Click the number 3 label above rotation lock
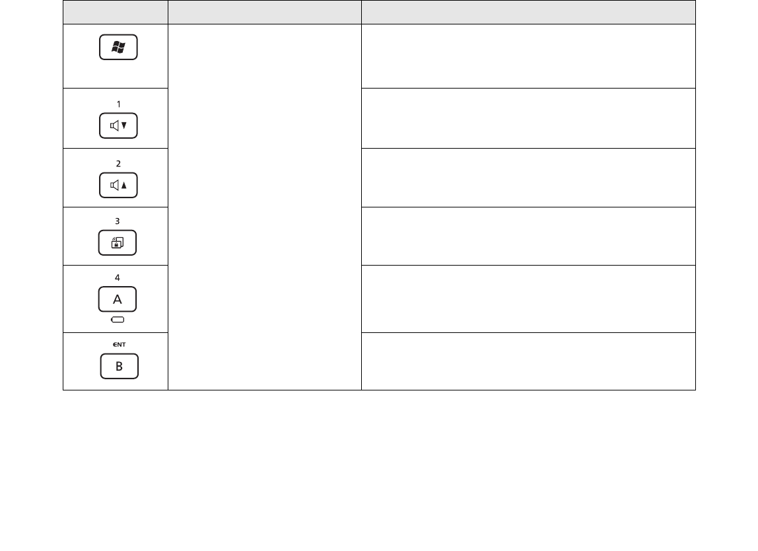Screen dimensions: 758x551 point(117,221)
